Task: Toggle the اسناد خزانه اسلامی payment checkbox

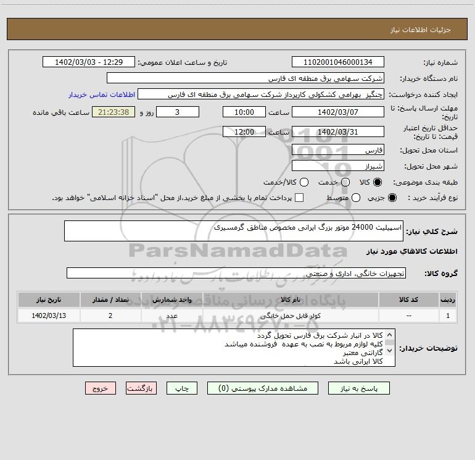Action: pyautogui.click(x=299, y=198)
